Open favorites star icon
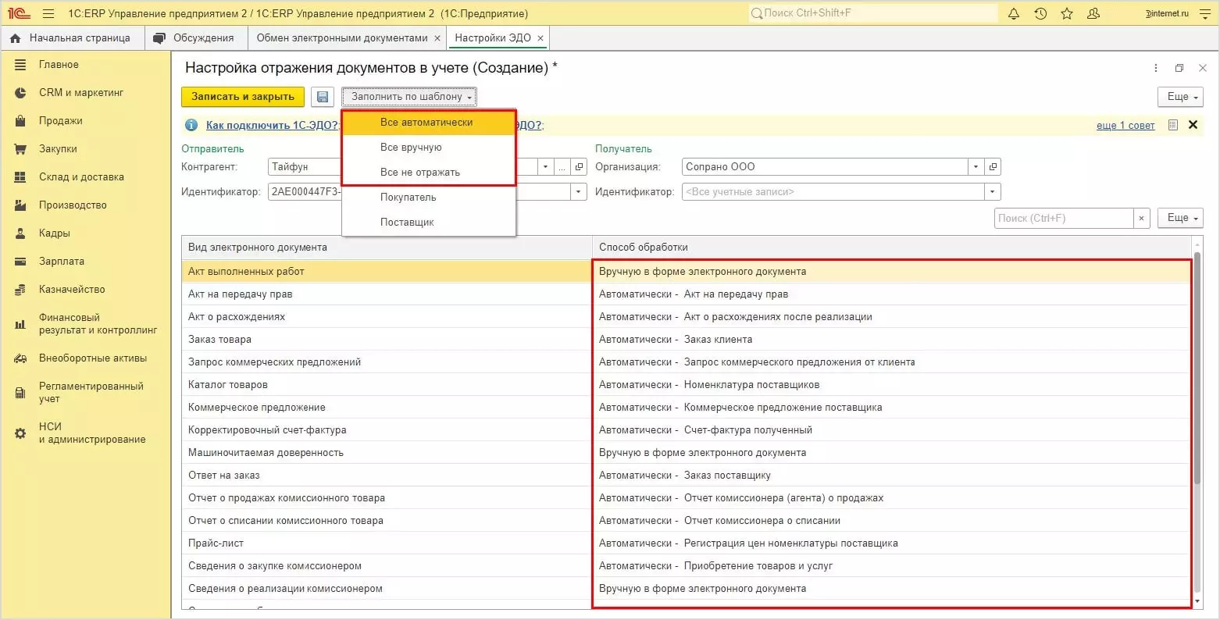This screenshot has height=620, width=1220. (1067, 14)
